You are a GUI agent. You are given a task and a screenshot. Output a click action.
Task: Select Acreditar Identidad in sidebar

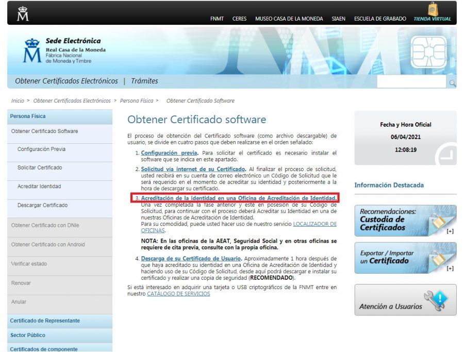pos(39,187)
